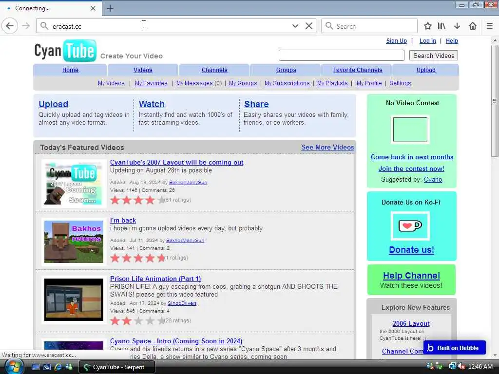Open the Log In link
The height and width of the screenshot is (374, 499).
(428, 41)
